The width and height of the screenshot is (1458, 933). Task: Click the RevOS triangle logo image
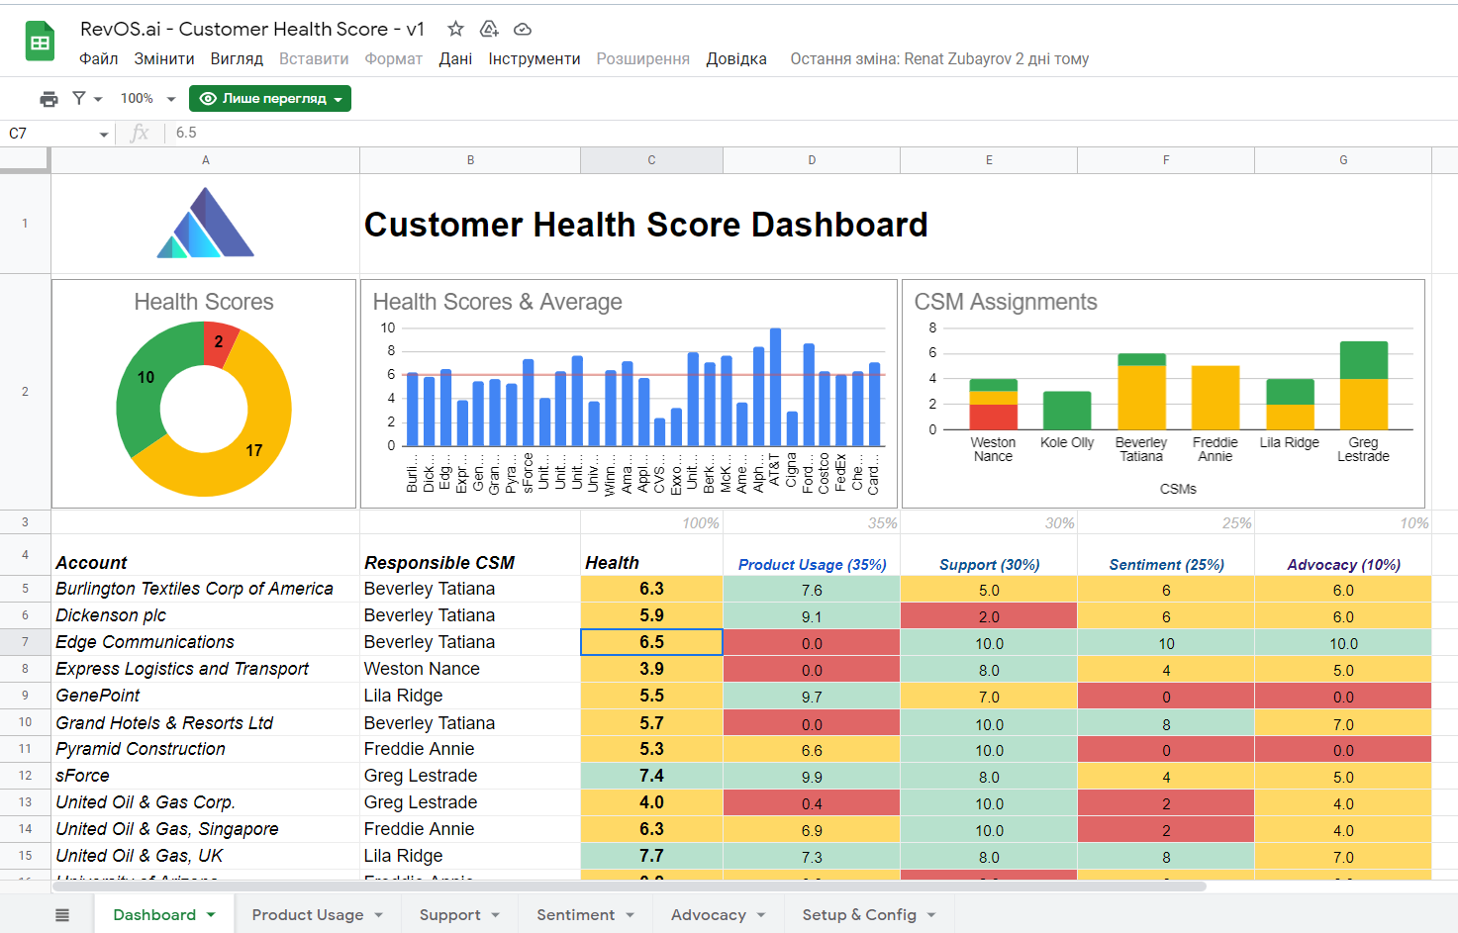(206, 224)
